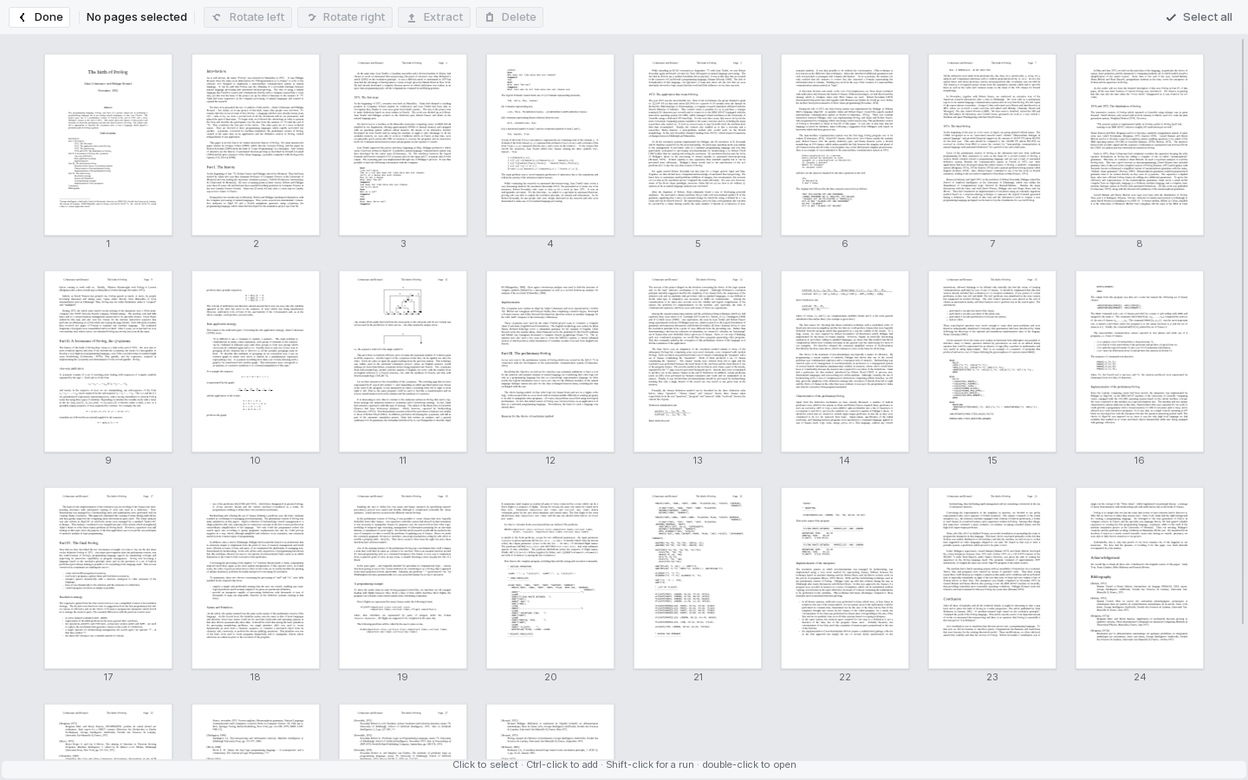This screenshot has height=780, width=1248.
Task: Click the 'No pages selected' status text
Action: (x=137, y=17)
